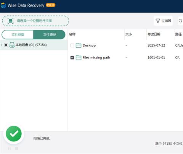The width and height of the screenshot is (183, 154).
Task: Uncheck the Files missing path checkbox
Action: point(72,58)
